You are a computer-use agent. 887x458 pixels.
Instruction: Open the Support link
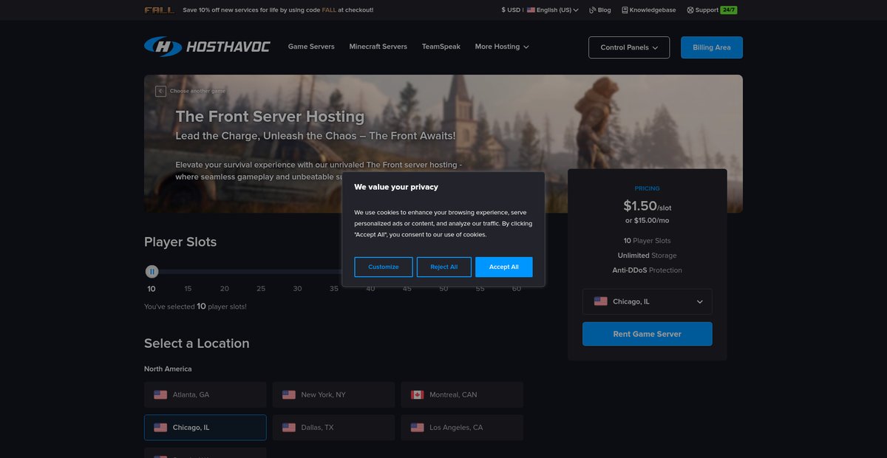pyautogui.click(x=702, y=10)
